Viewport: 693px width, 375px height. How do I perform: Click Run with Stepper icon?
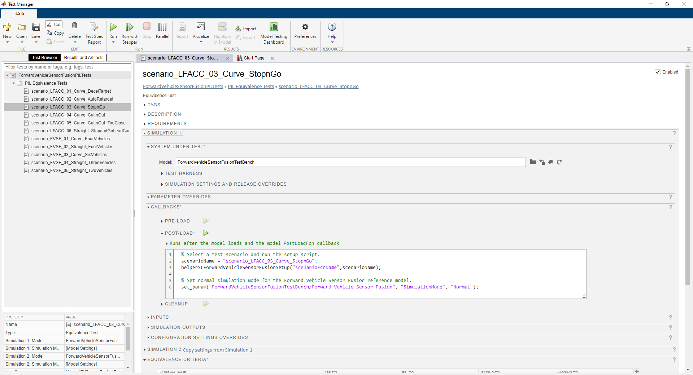tap(130, 27)
